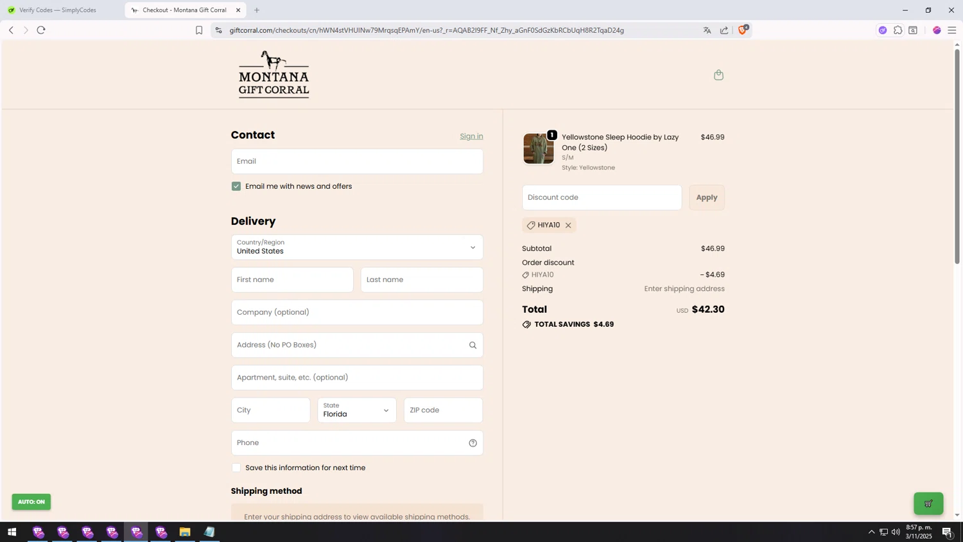Image resolution: width=963 pixels, height=542 pixels.
Task: Click the Discount code input field
Action: point(602,198)
